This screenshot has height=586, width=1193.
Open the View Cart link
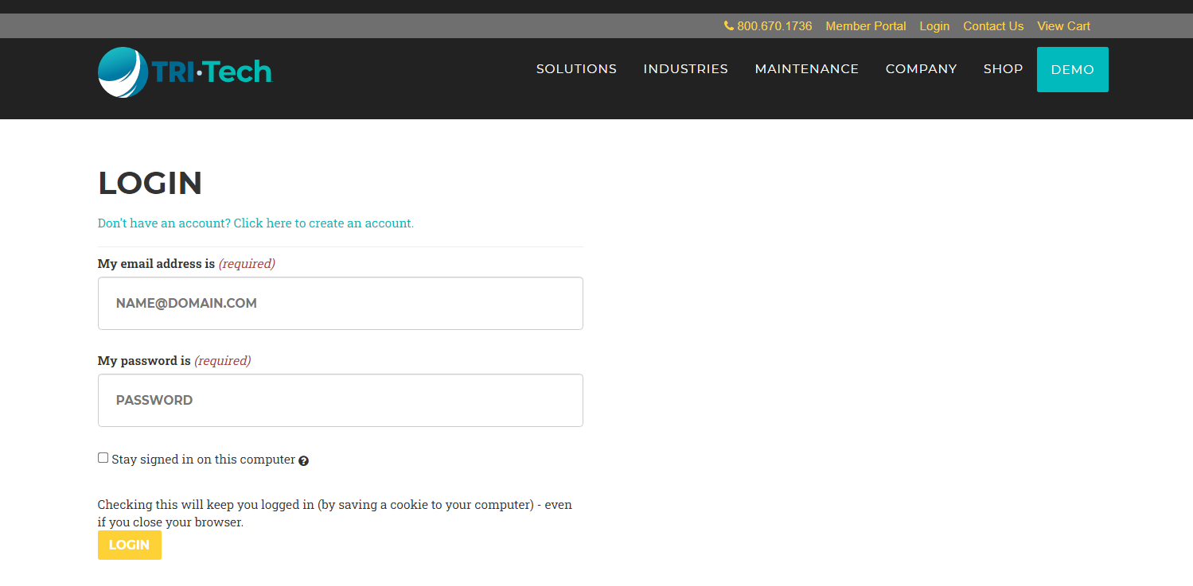tap(1063, 26)
